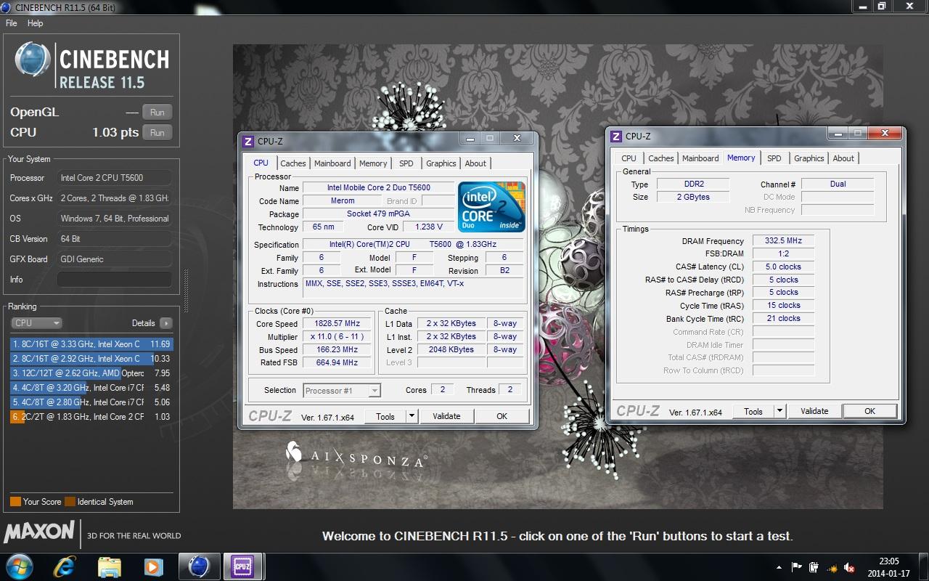Click the power plug tray icon
The image size is (929, 581).
coord(814,567)
